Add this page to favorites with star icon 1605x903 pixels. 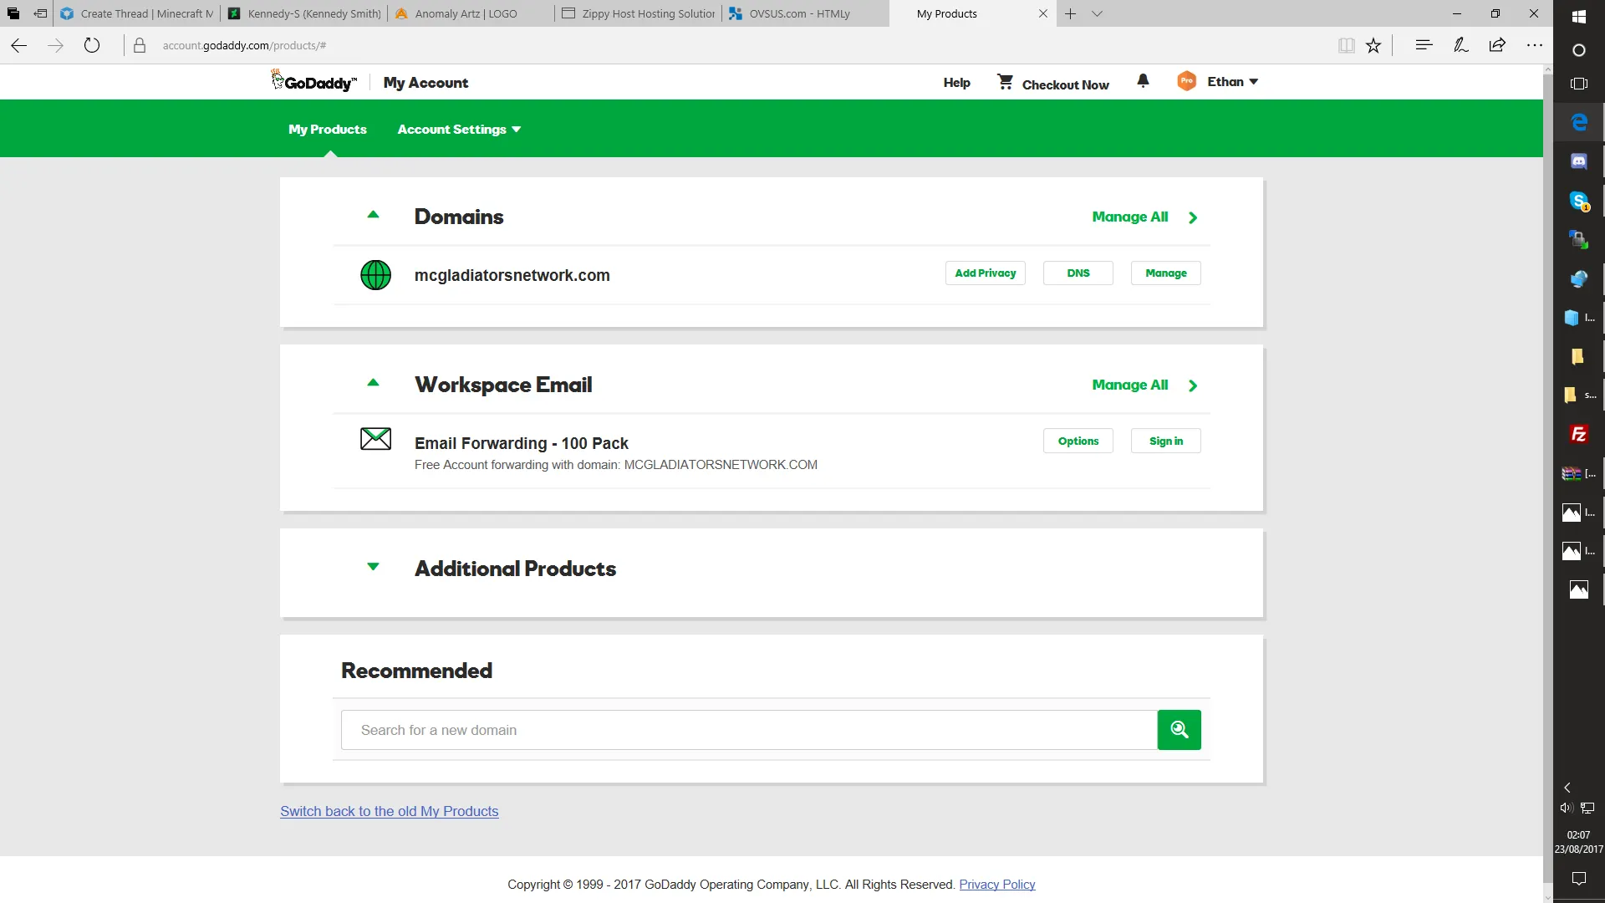click(x=1373, y=46)
